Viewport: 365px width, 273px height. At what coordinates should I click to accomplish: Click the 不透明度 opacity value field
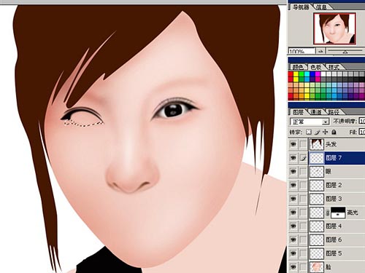(362, 121)
